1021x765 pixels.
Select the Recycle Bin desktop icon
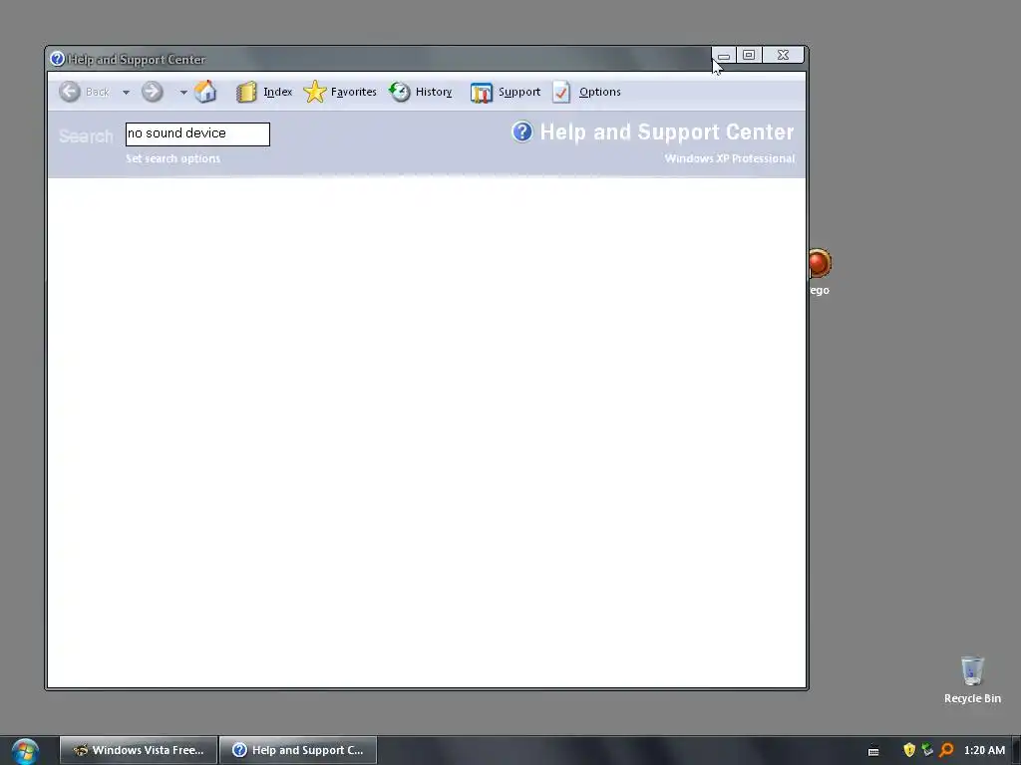[x=973, y=680]
